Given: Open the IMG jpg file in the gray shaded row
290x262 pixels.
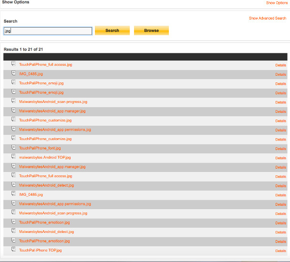Looking at the screenshot, I should (31, 74).
